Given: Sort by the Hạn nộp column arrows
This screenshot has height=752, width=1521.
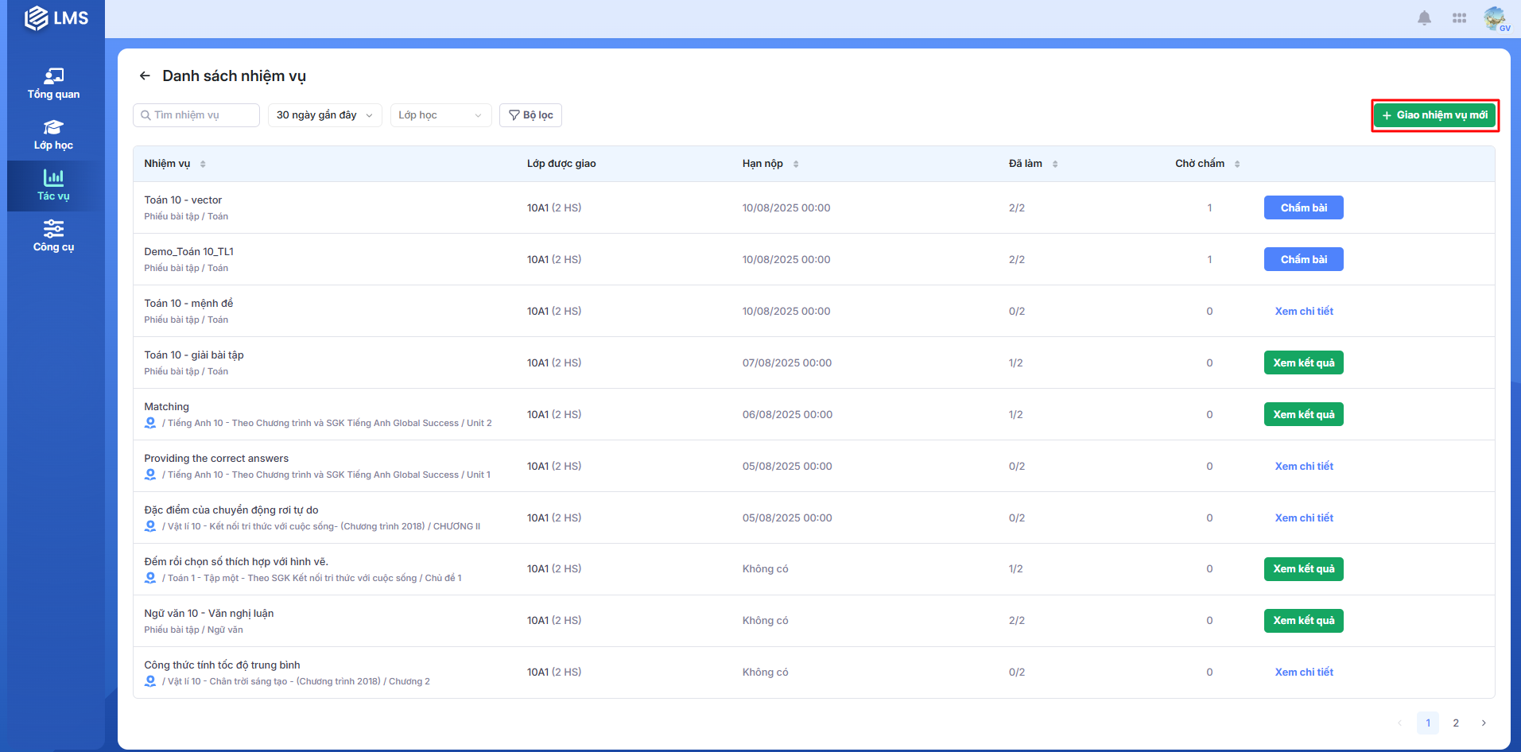Looking at the screenshot, I should click(x=796, y=164).
